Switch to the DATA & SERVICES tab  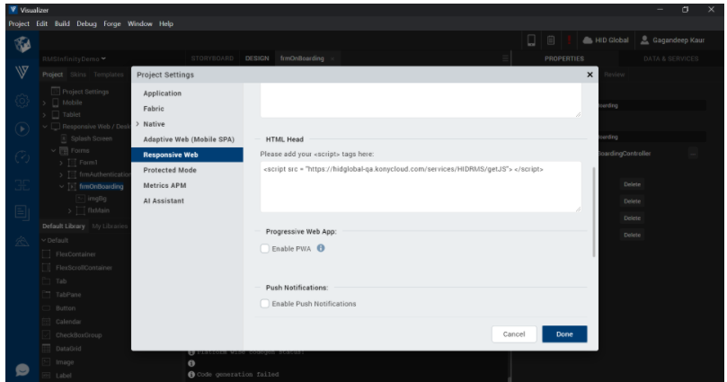pos(671,58)
